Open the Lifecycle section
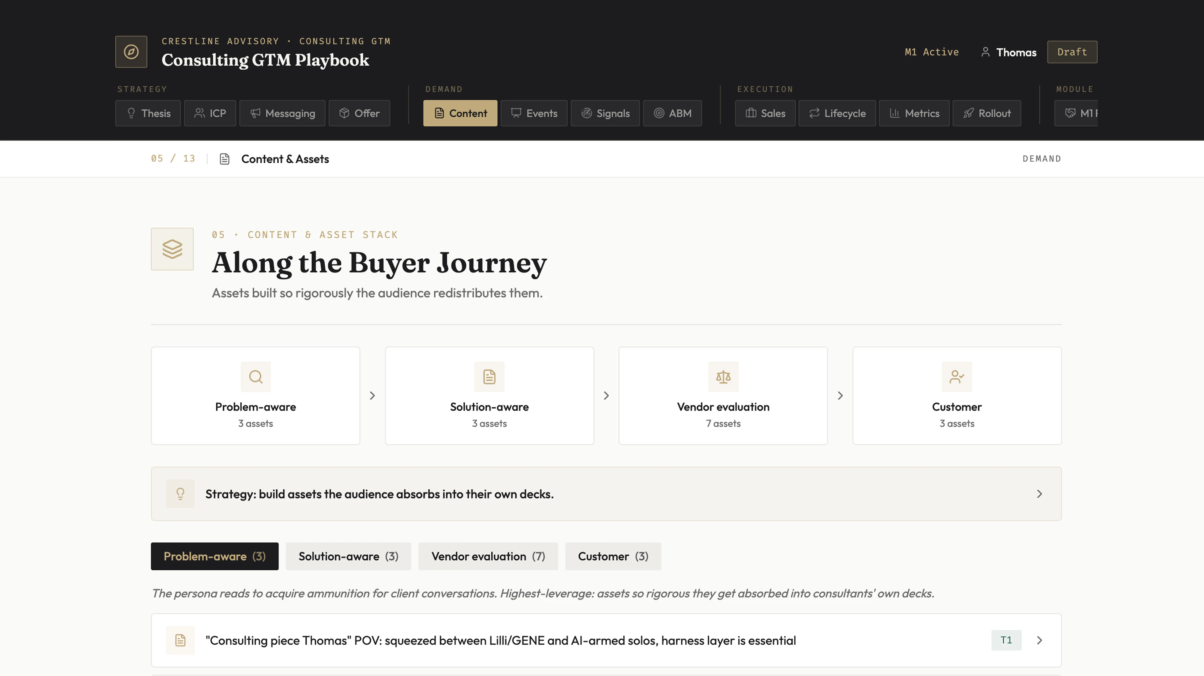This screenshot has width=1204, height=676. click(x=837, y=113)
